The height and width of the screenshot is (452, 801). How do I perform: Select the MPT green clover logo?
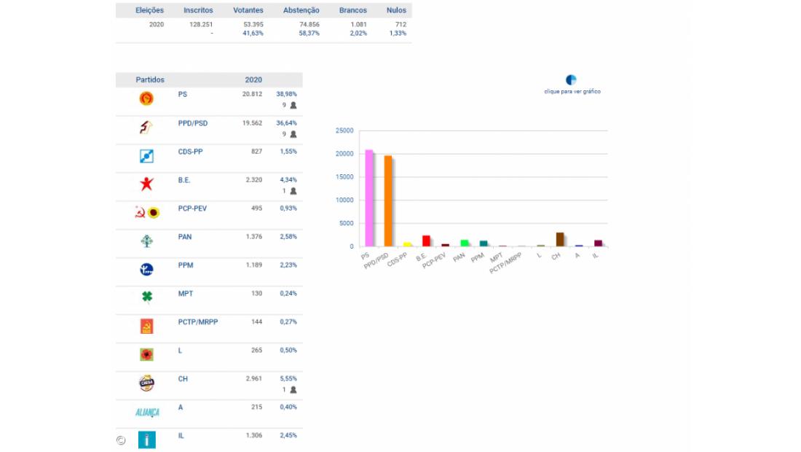[x=146, y=298]
